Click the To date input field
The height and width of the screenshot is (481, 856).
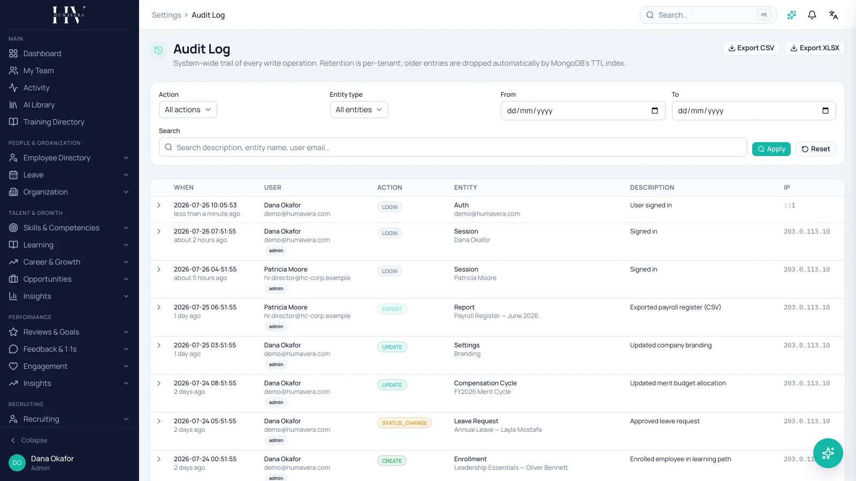pyautogui.click(x=754, y=111)
